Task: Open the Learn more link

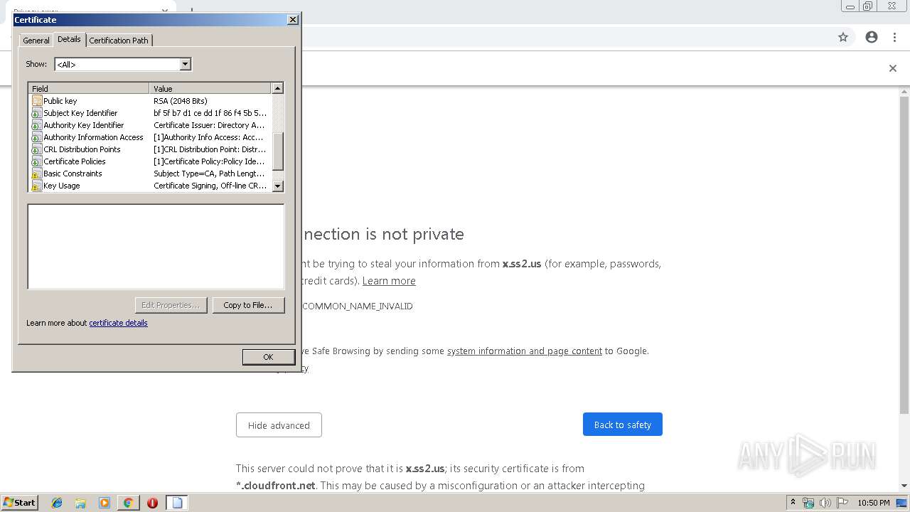Action: tap(389, 281)
